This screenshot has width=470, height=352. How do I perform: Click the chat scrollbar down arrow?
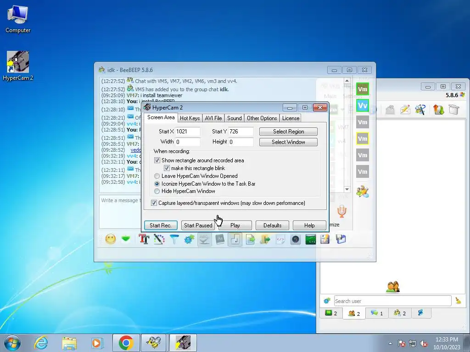pos(347,189)
